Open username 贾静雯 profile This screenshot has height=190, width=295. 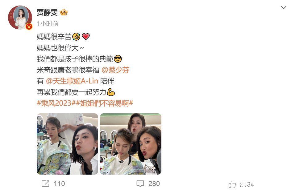pos(47,13)
